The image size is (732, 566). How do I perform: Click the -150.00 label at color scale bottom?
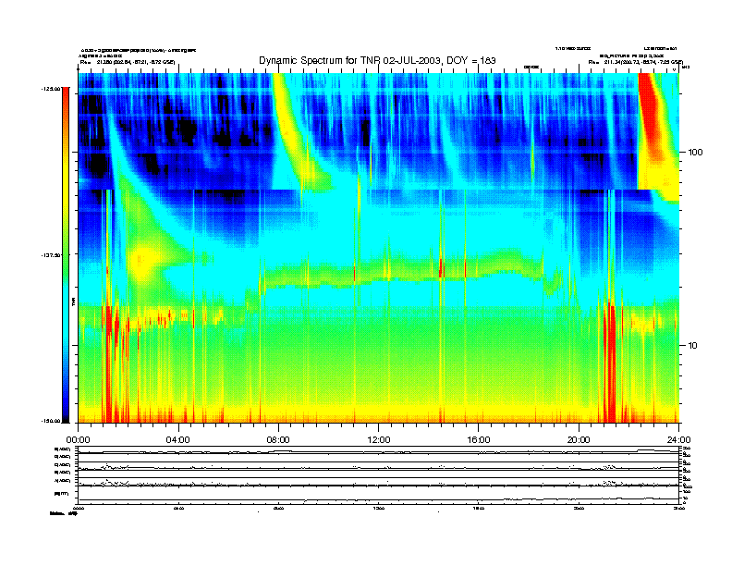point(52,421)
